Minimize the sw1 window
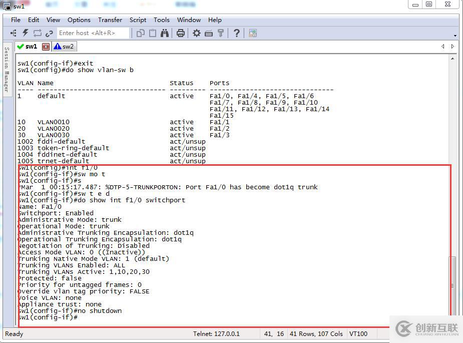 point(415,5)
